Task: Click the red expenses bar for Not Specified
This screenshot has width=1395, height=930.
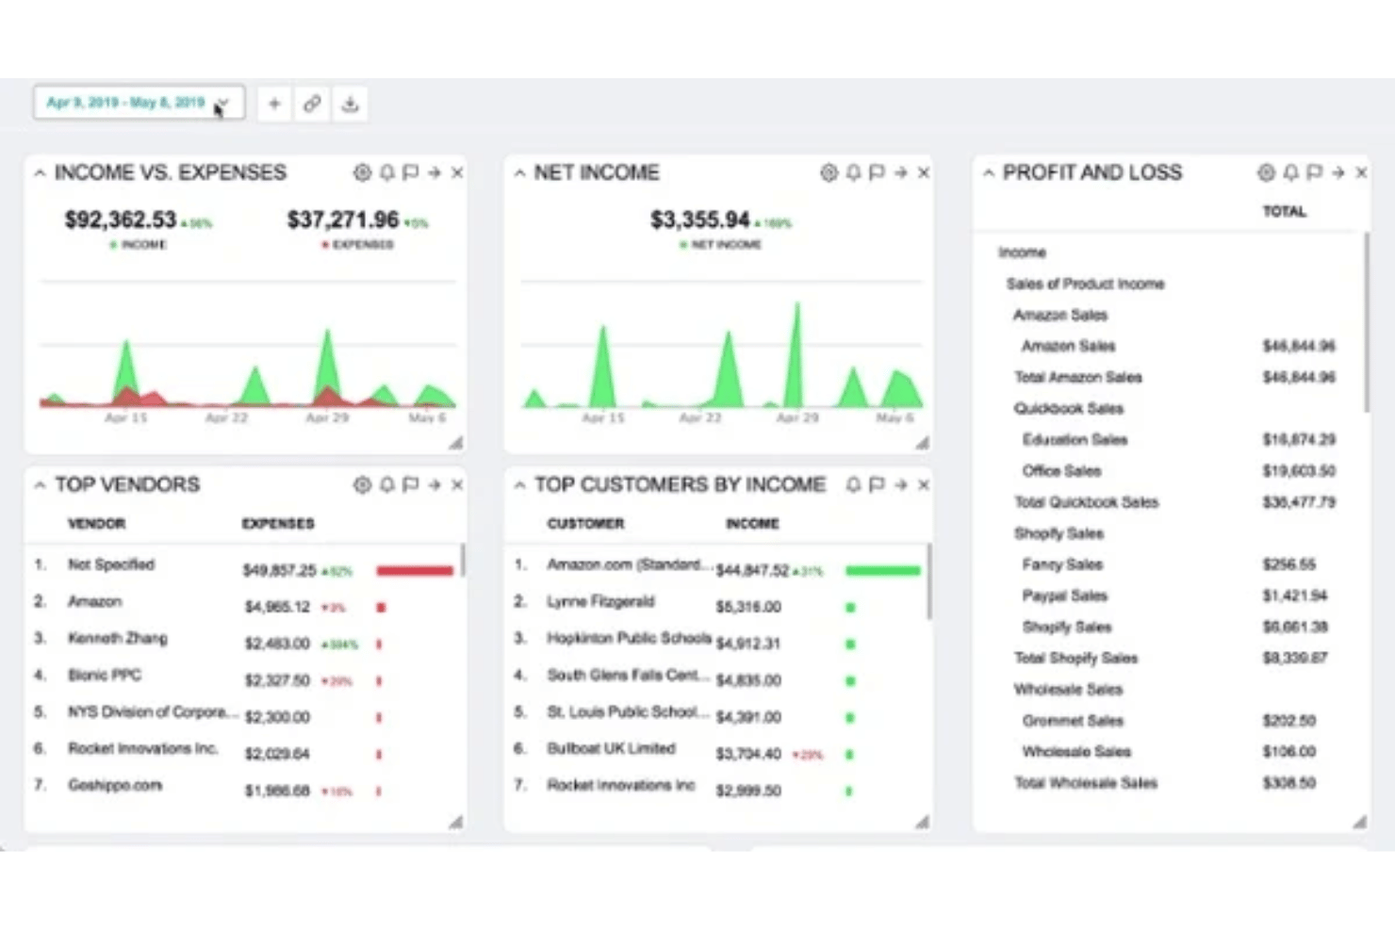Action: (414, 570)
